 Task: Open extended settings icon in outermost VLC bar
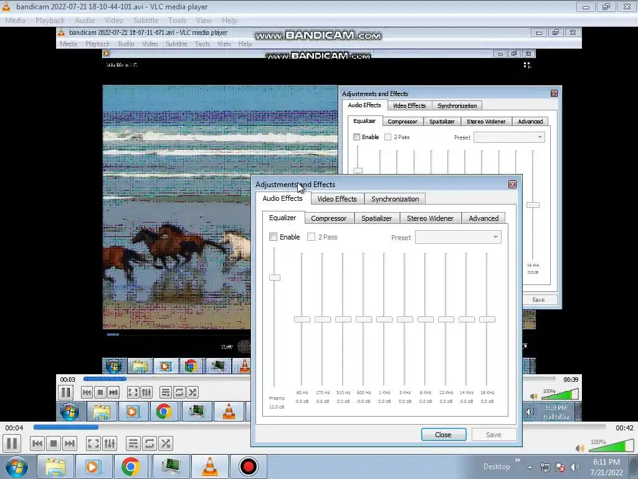110,443
